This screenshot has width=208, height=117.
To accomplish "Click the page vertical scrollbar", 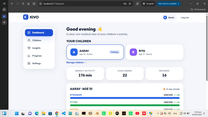I will click(207, 48).
